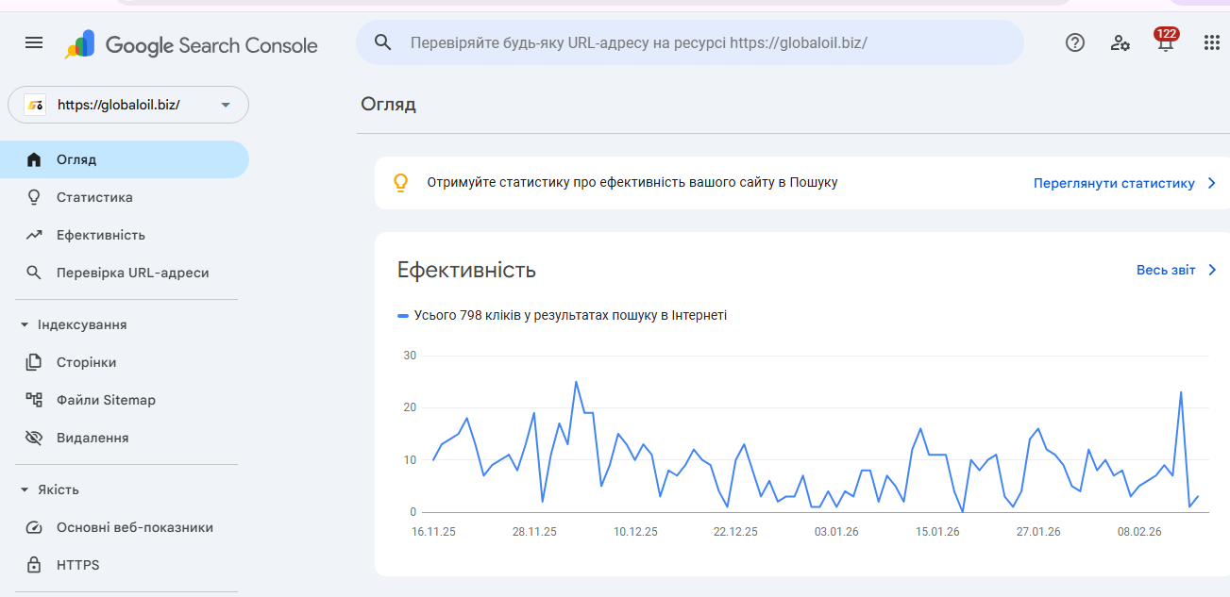Viewport: 1230px width, 597px height.
Task: Open the hamburger main menu
Action: pyautogui.click(x=34, y=42)
